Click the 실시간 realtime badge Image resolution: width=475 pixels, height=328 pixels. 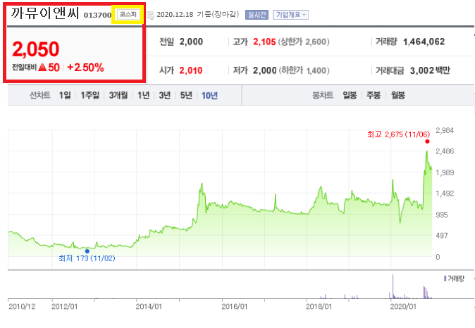[x=257, y=15]
